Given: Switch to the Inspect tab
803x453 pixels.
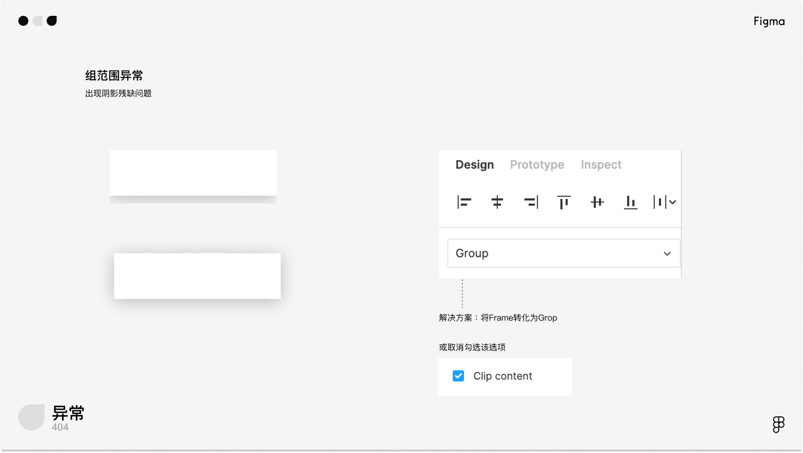Looking at the screenshot, I should pyautogui.click(x=601, y=165).
